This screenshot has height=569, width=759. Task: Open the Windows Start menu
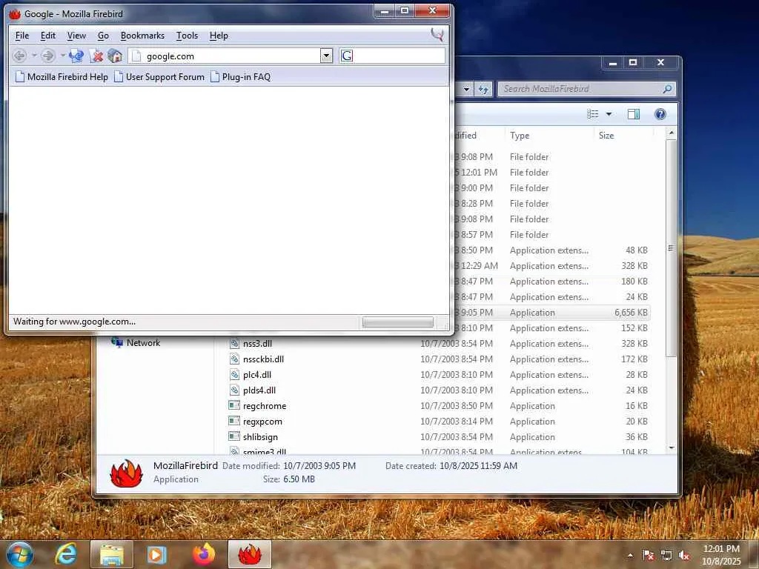click(19, 554)
